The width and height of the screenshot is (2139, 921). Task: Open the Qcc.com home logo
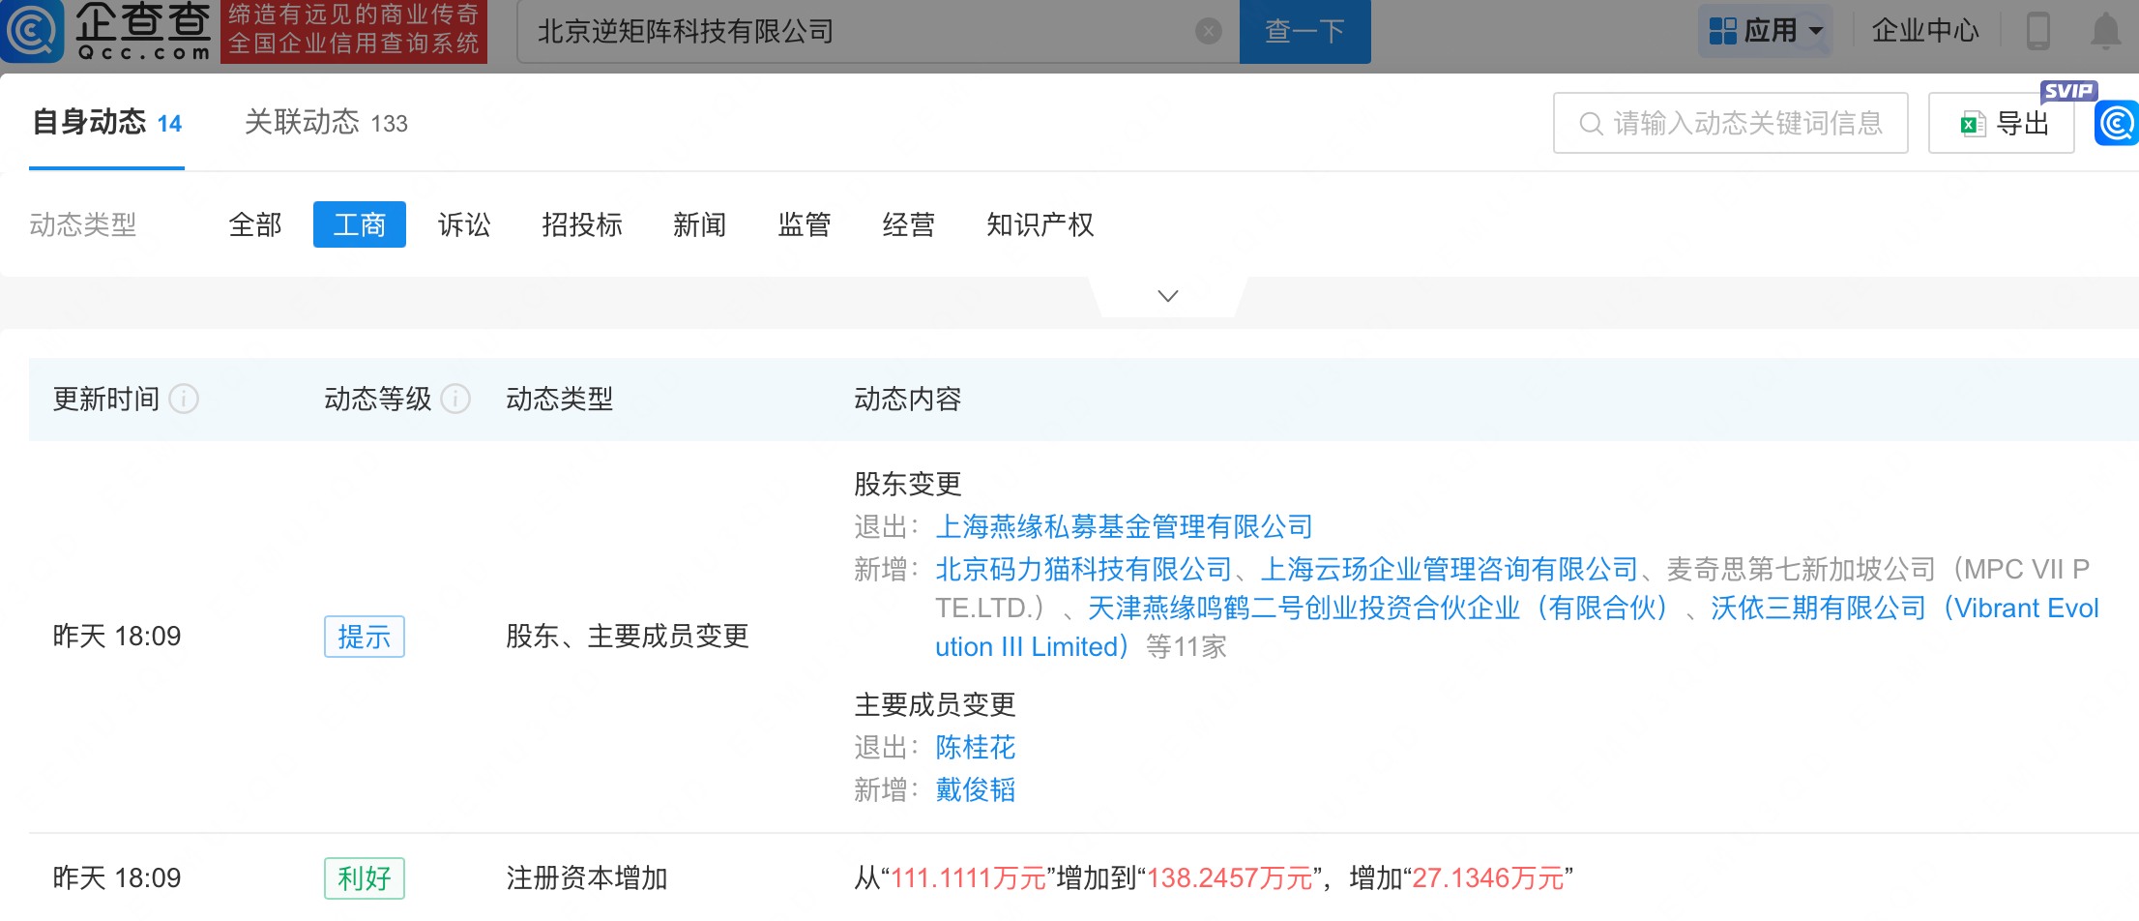pos(106,31)
